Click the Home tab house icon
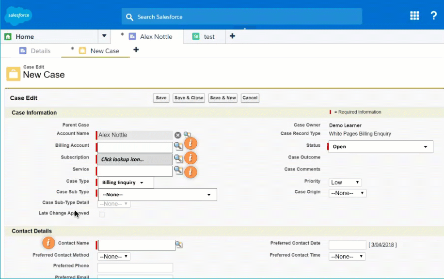Screen dimensions: 444x279 [8, 36]
